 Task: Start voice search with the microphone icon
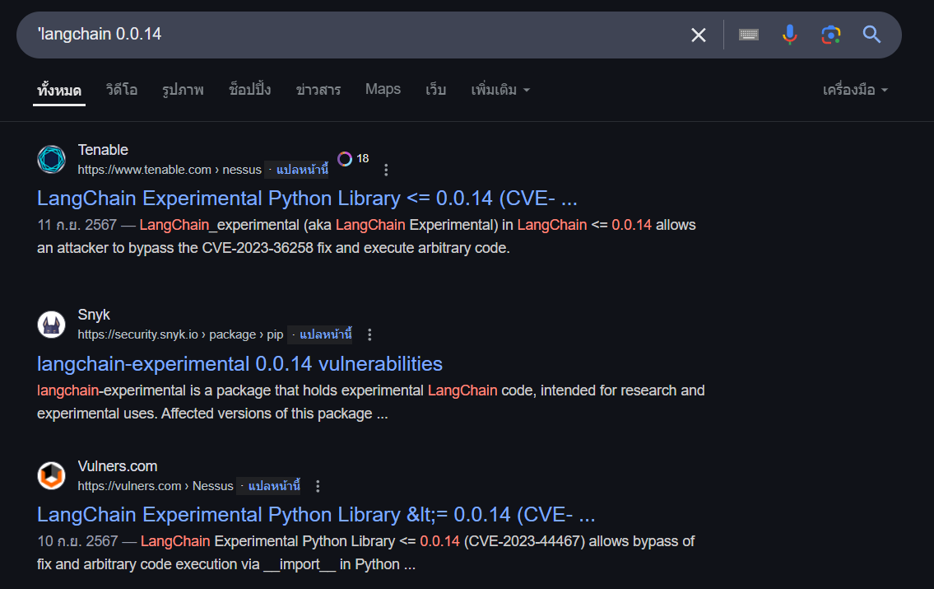point(789,35)
